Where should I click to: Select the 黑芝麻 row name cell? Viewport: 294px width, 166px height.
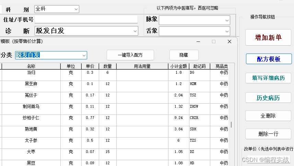pyautogui.click(x=31, y=86)
